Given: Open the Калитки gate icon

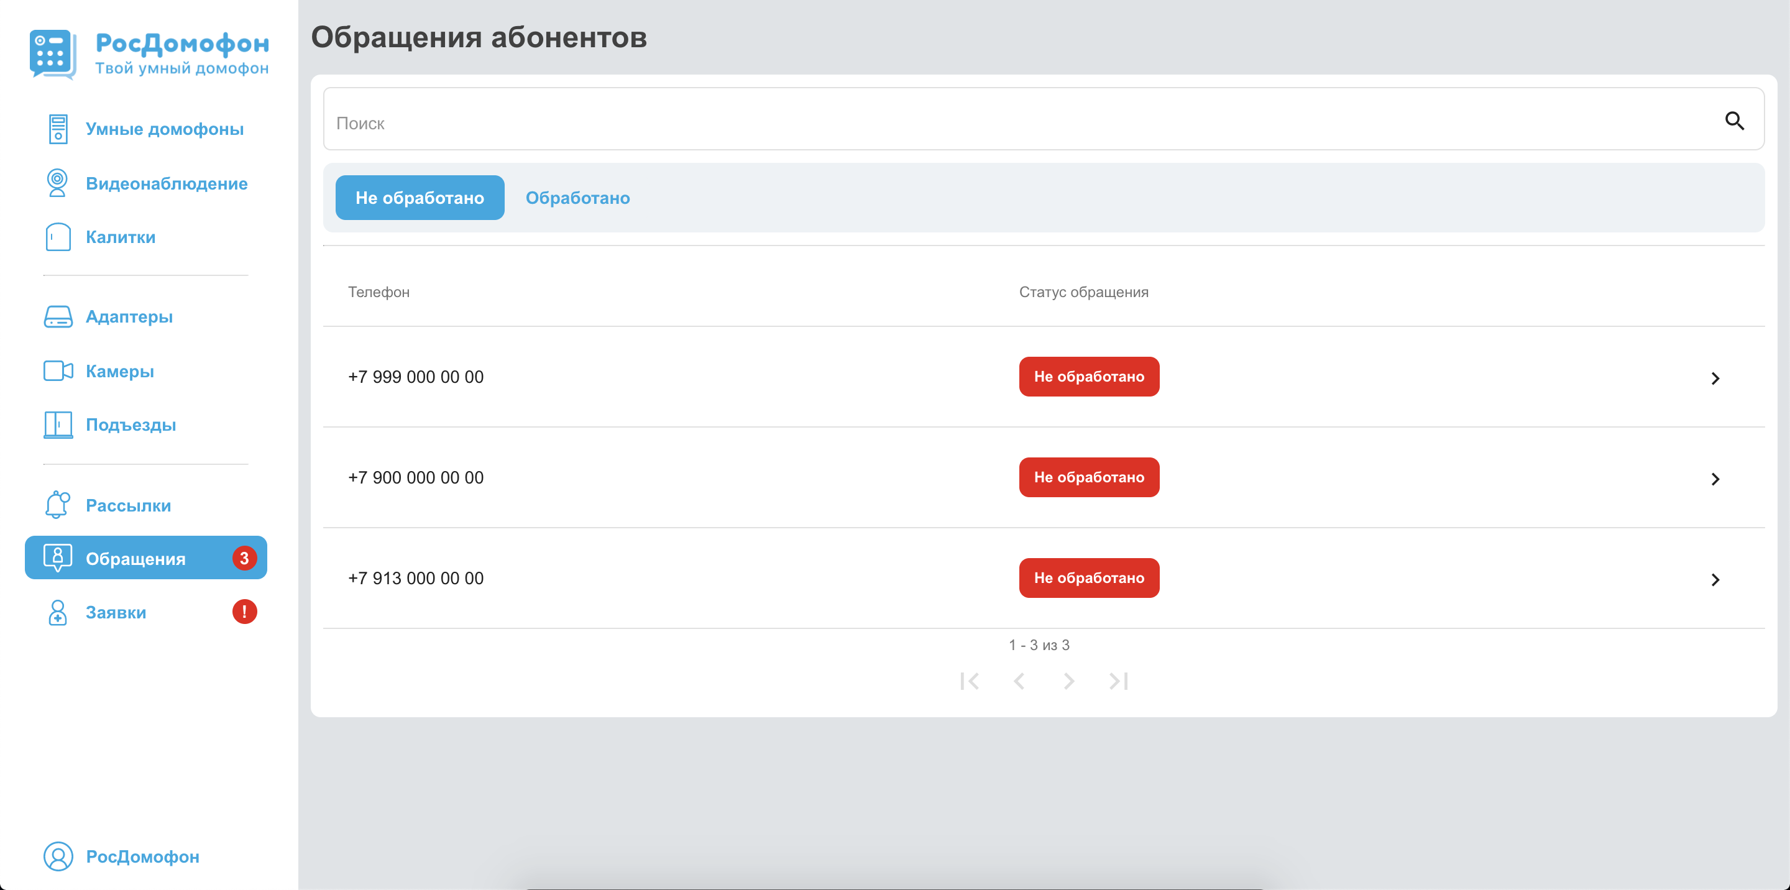Looking at the screenshot, I should point(58,237).
